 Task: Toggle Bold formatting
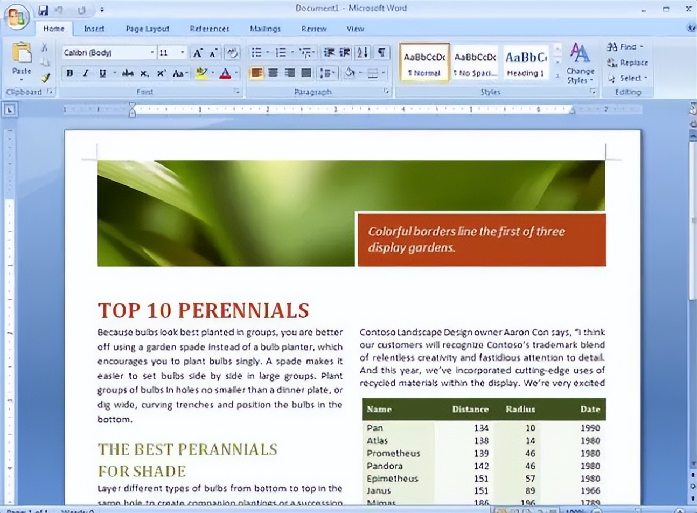(69, 73)
